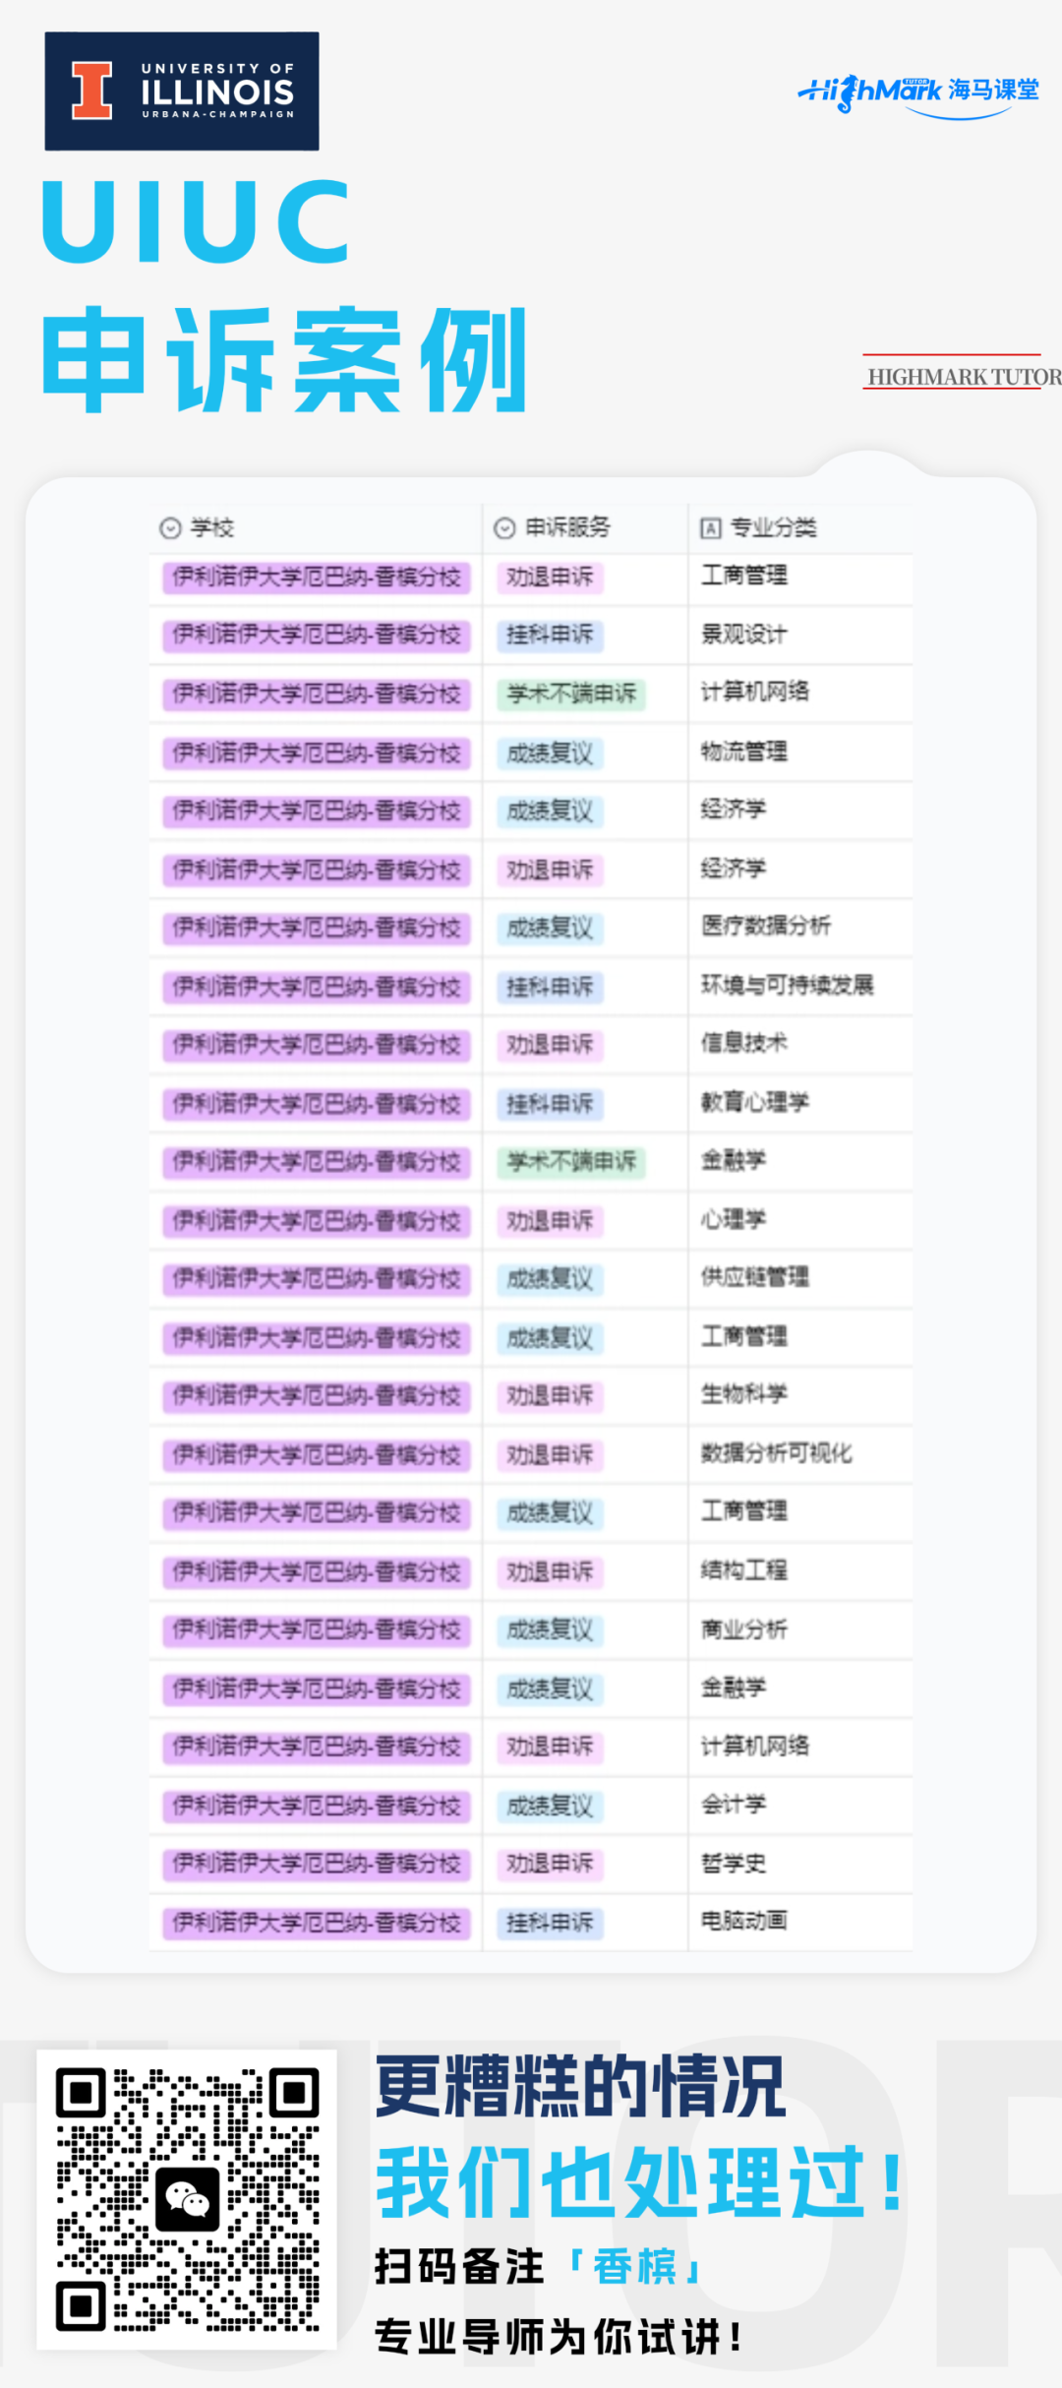Select the 环境与可持续发展 cell
Image resolution: width=1062 pixels, height=2388 pixels.
point(787,985)
